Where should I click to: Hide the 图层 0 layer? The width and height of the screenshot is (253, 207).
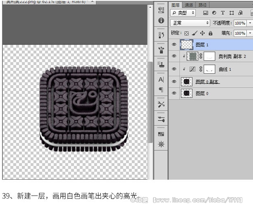174,93
